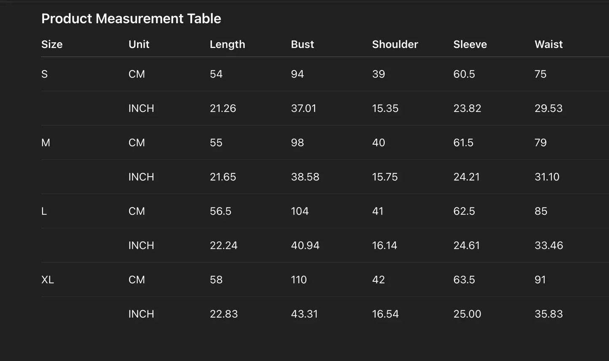Select the L size row label
Image resolution: width=609 pixels, height=361 pixels.
tap(44, 211)
